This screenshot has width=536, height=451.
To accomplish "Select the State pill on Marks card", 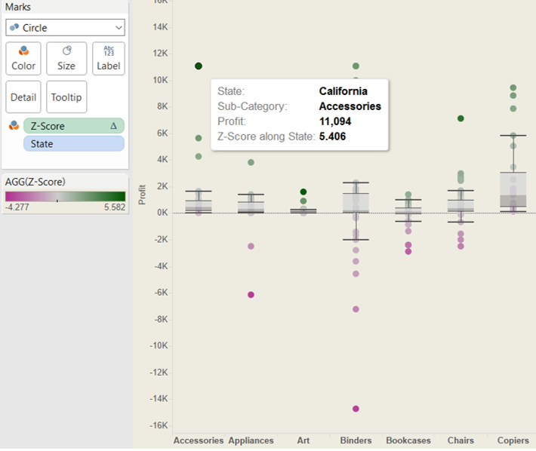I will (73, 144).
